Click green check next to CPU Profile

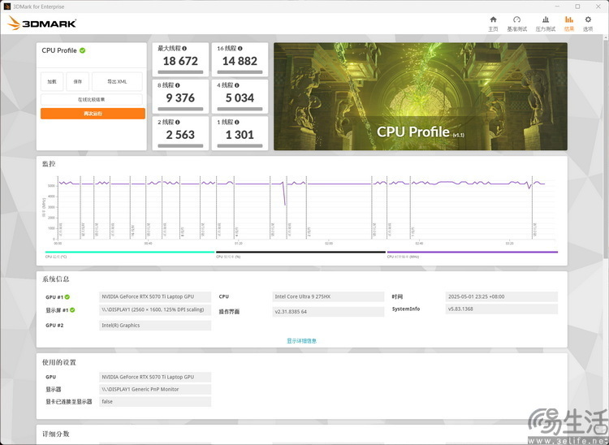coord(82,50)
